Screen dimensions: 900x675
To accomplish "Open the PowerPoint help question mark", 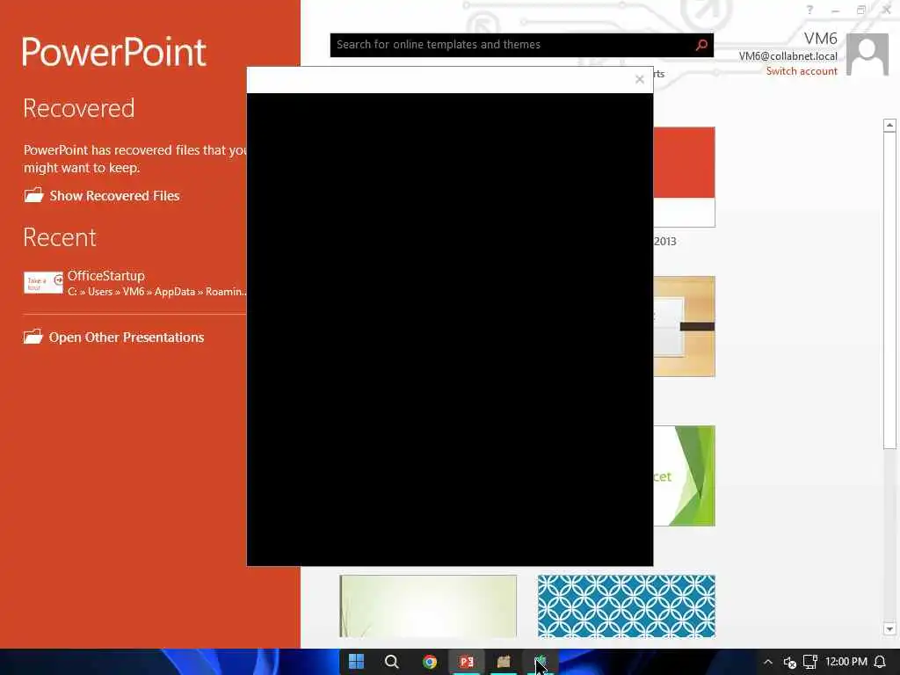I will (809, 10).
